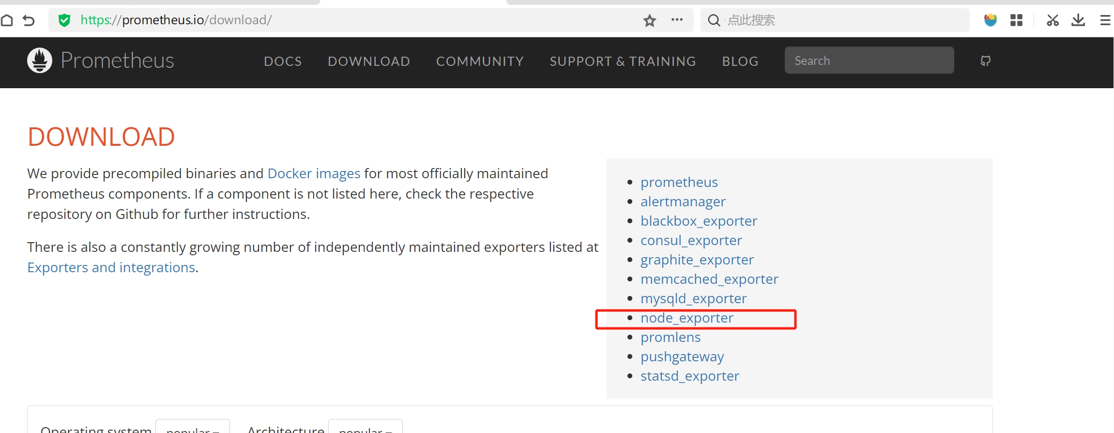Jump to promlens link
This screenshot has height=433, width=1114.
point(671,337)
